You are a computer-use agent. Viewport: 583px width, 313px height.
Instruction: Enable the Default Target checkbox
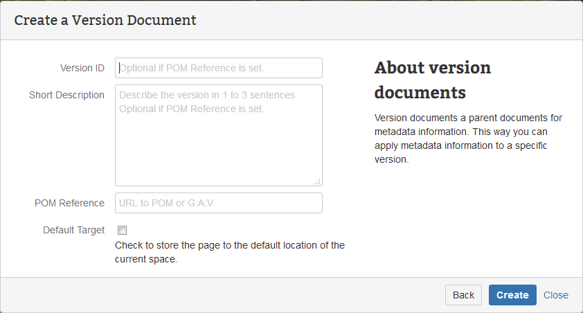tap(123, 231)
